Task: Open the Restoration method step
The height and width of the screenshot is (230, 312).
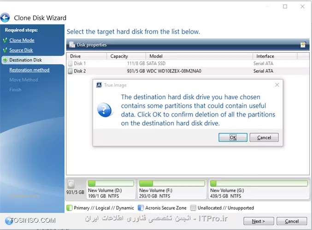Action: pyautogui.click(x=29, y=70)
